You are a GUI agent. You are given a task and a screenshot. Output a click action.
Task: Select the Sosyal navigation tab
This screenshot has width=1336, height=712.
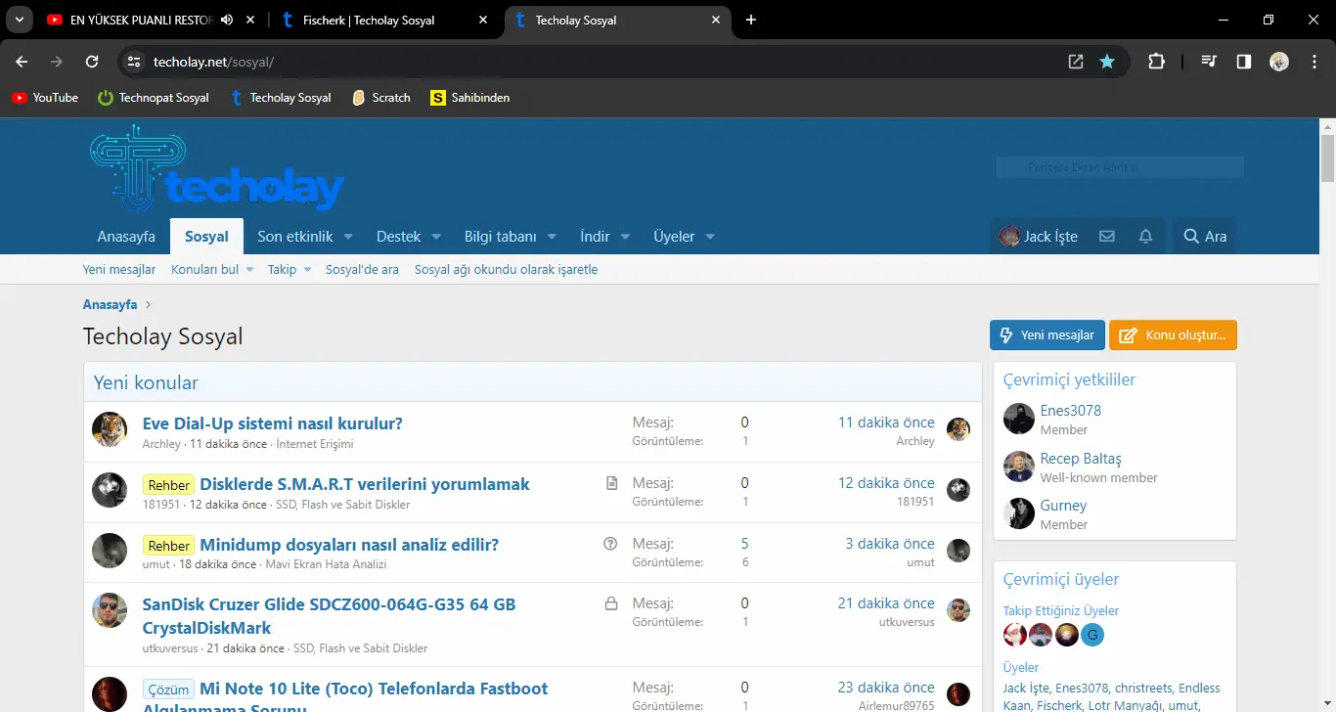tap(206, 237)
